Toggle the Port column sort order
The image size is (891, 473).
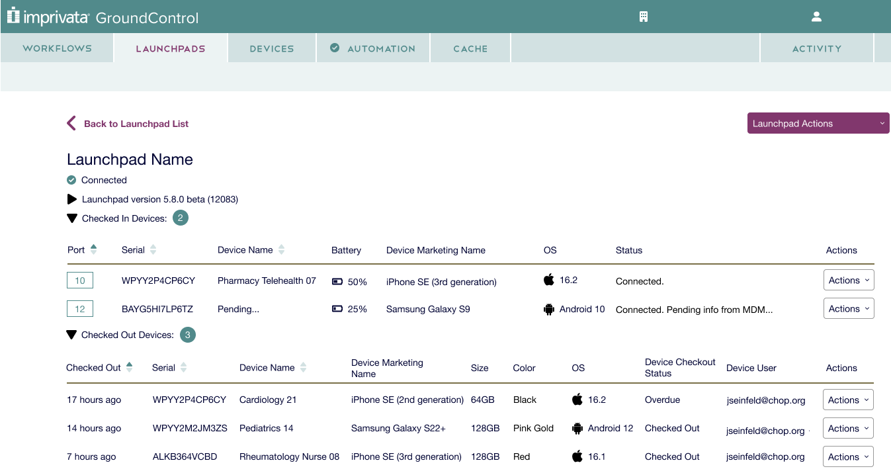(92, 249)
